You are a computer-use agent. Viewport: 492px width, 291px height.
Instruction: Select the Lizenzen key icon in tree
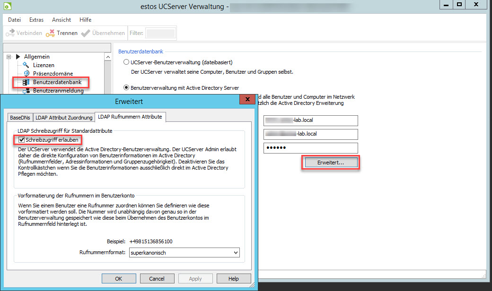(x=26, y=65)
